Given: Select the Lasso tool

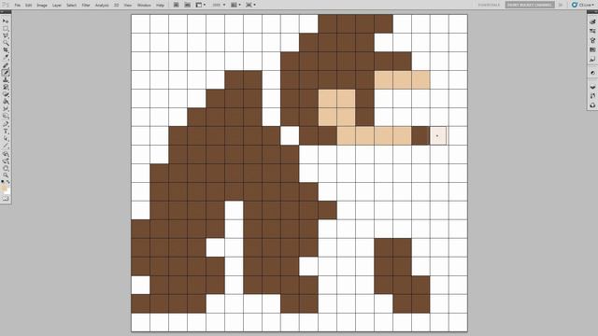Looking at the screenshot, I should (6, 35).
